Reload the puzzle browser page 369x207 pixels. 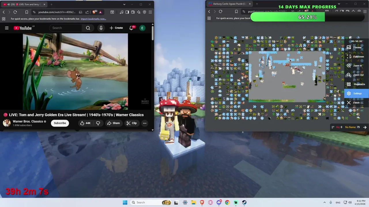pyautogui.click(x=221, y=11)
